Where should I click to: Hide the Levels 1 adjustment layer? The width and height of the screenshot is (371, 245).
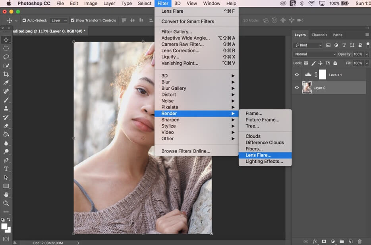tap(296, 75)
